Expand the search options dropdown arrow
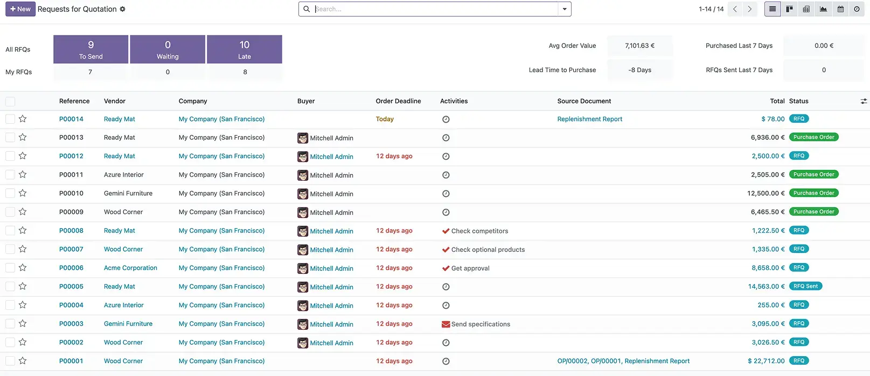The width and height of the screenshot is (870, 376). 565,9
